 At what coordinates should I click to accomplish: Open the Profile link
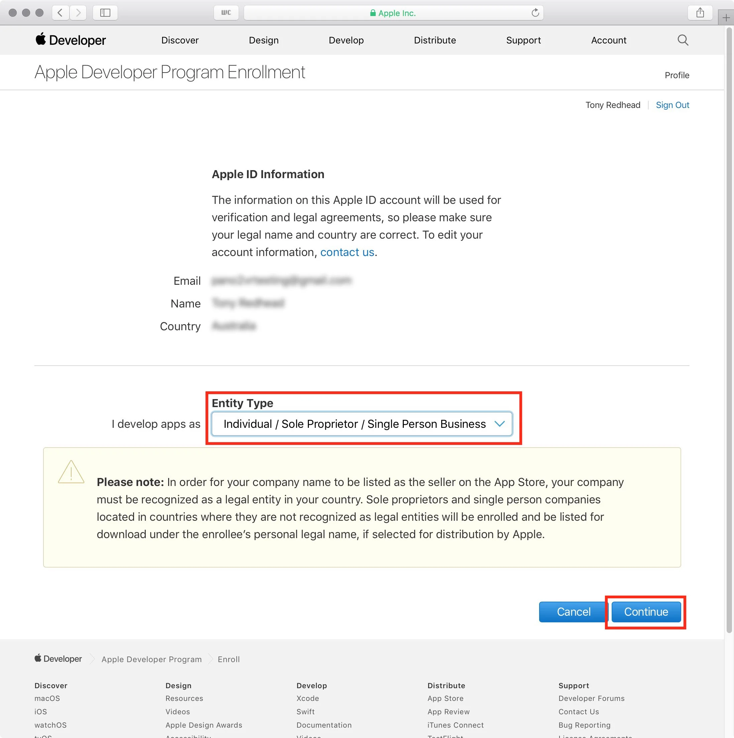(677, 75)
